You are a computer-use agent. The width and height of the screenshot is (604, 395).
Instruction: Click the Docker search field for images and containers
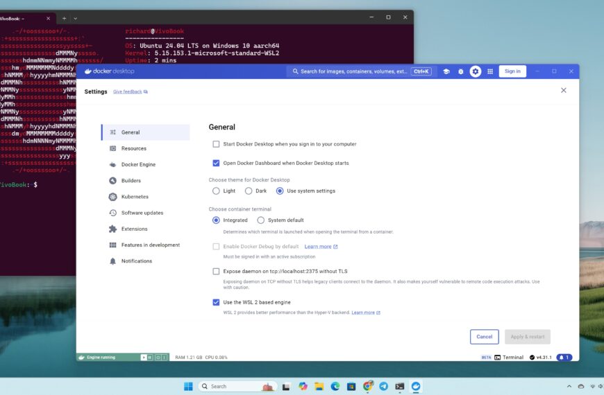click(362, 71)
